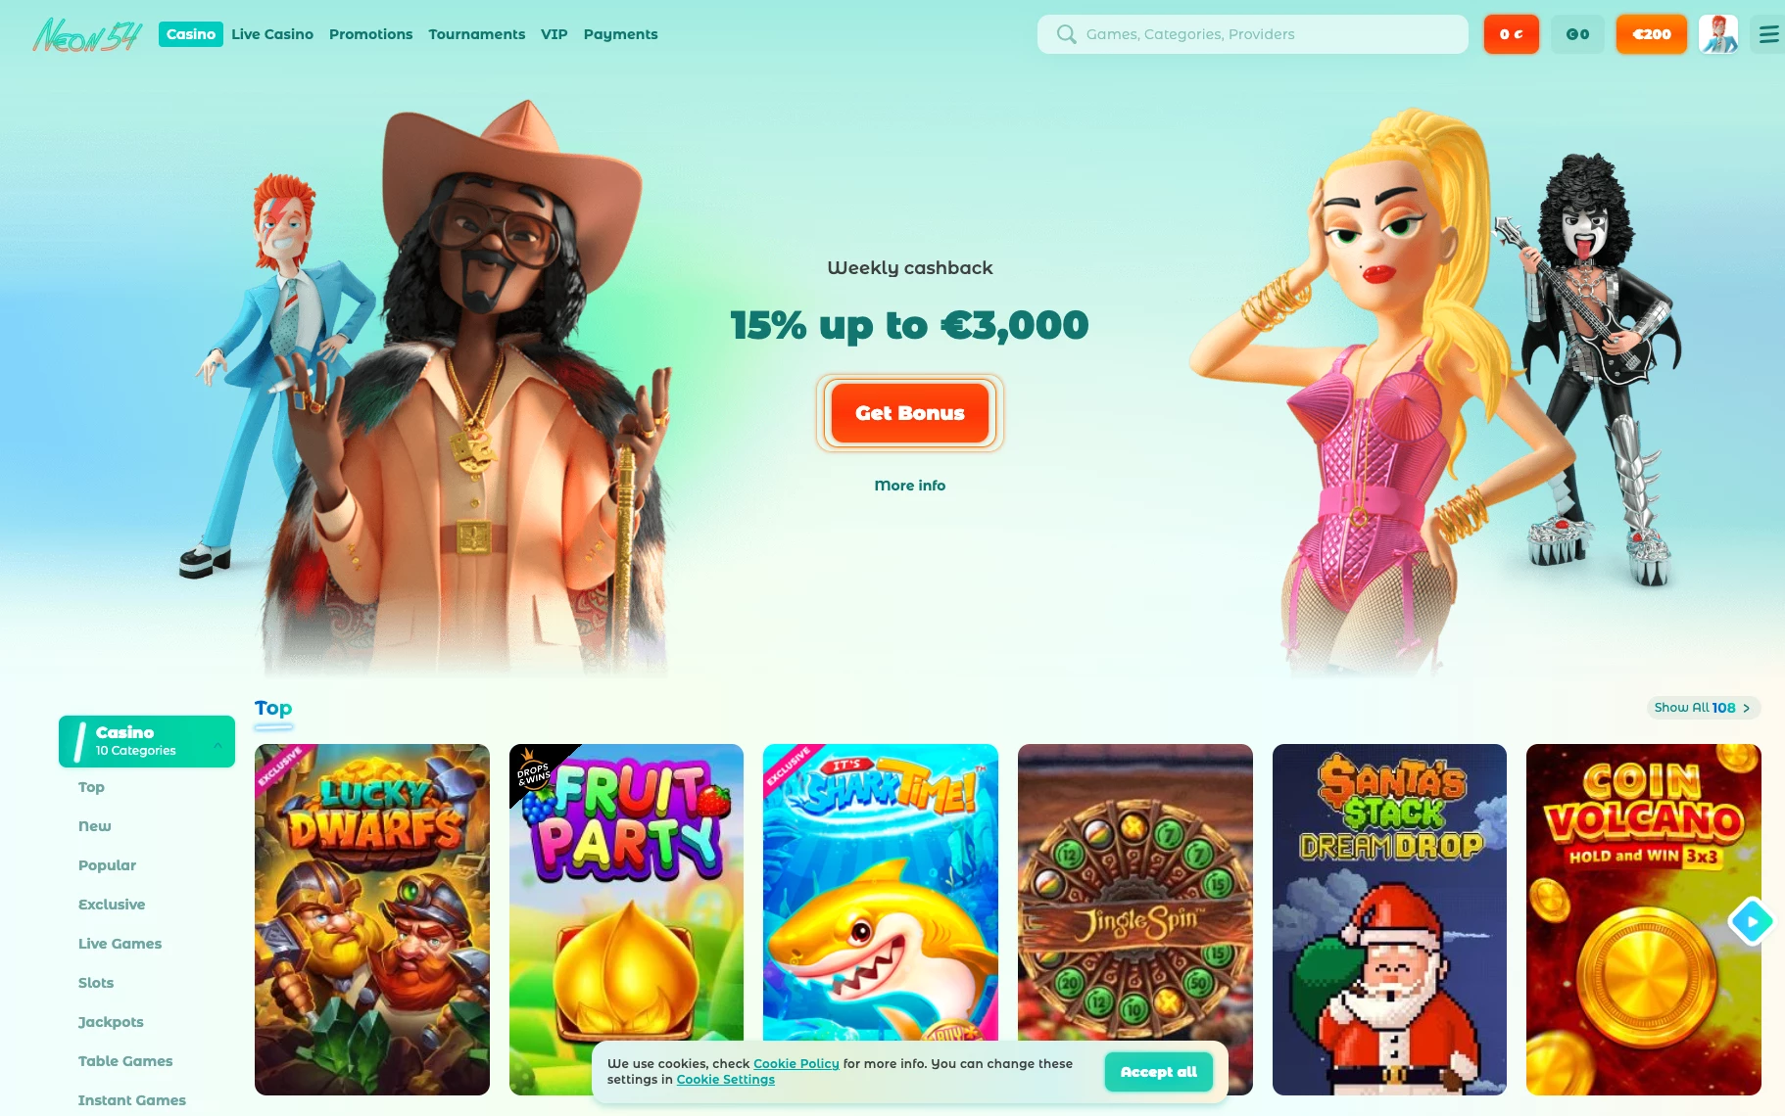The width and height of the screenshot is (1785, 1116).
Task: Expand Show All 108 top games
Action: pyautogui.click(x=1703, y=708)
